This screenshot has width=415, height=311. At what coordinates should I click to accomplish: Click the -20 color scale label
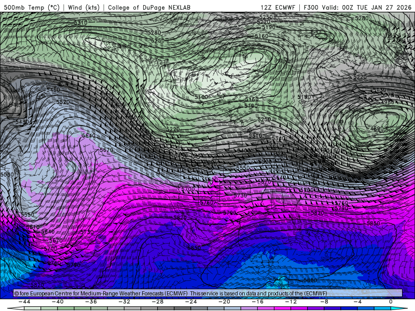(225, 302)
